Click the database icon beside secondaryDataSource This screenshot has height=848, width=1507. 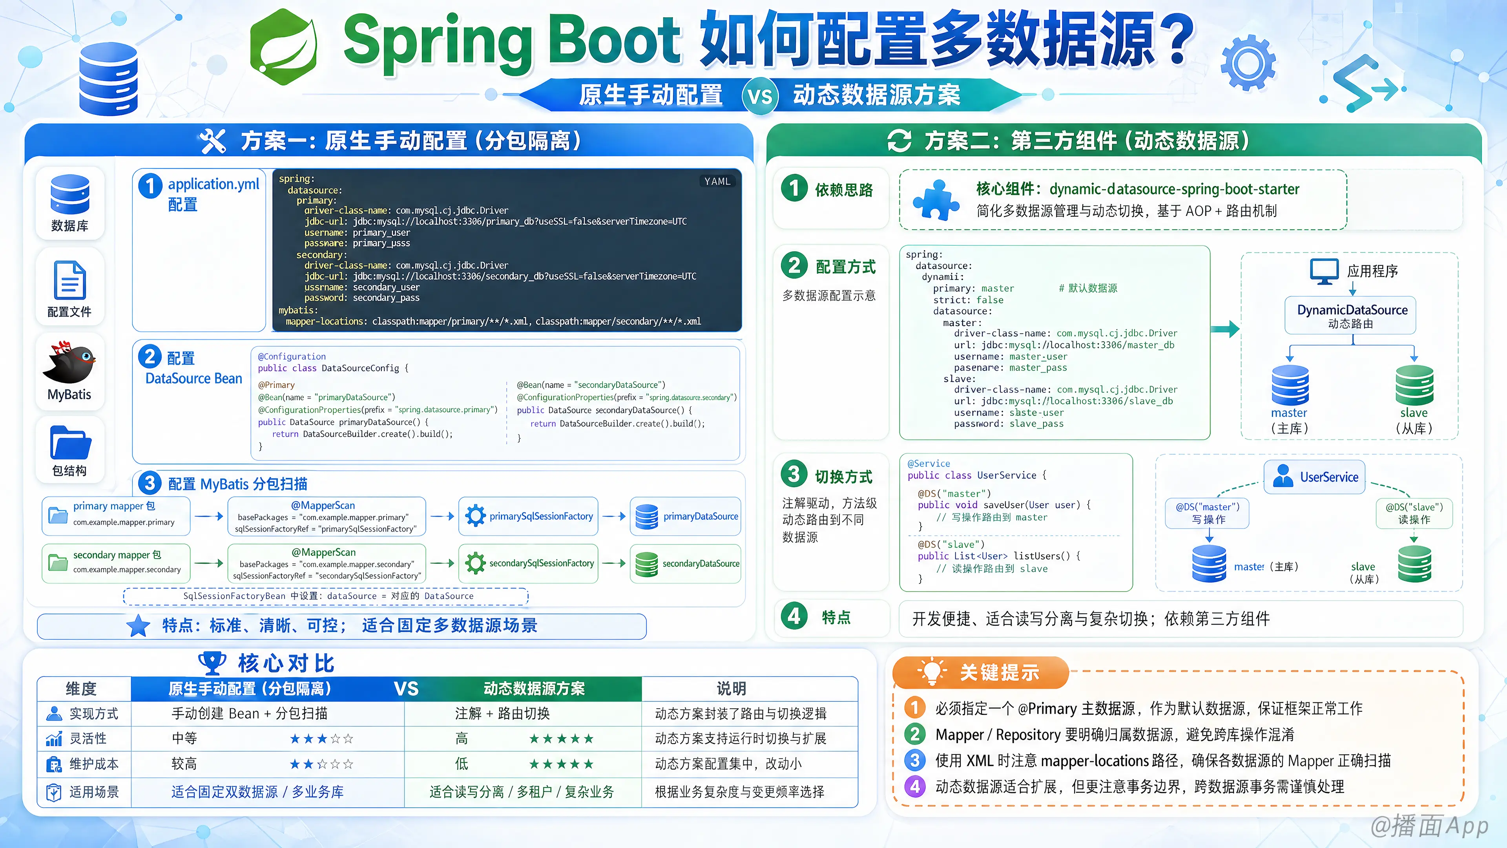click(x=646, y=564)
